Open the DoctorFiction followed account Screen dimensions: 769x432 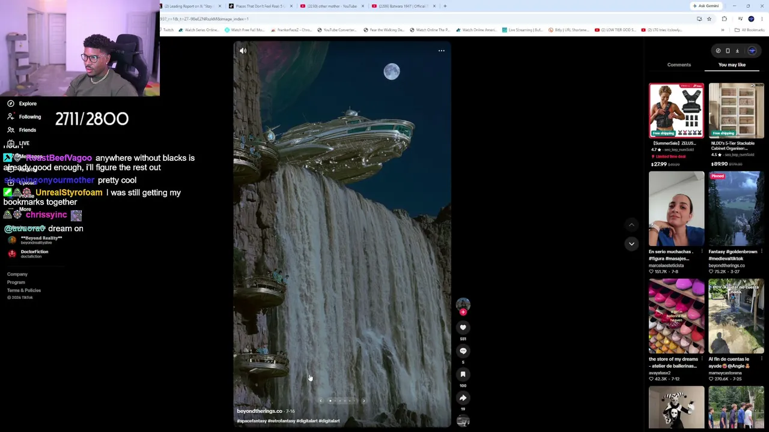28,254
